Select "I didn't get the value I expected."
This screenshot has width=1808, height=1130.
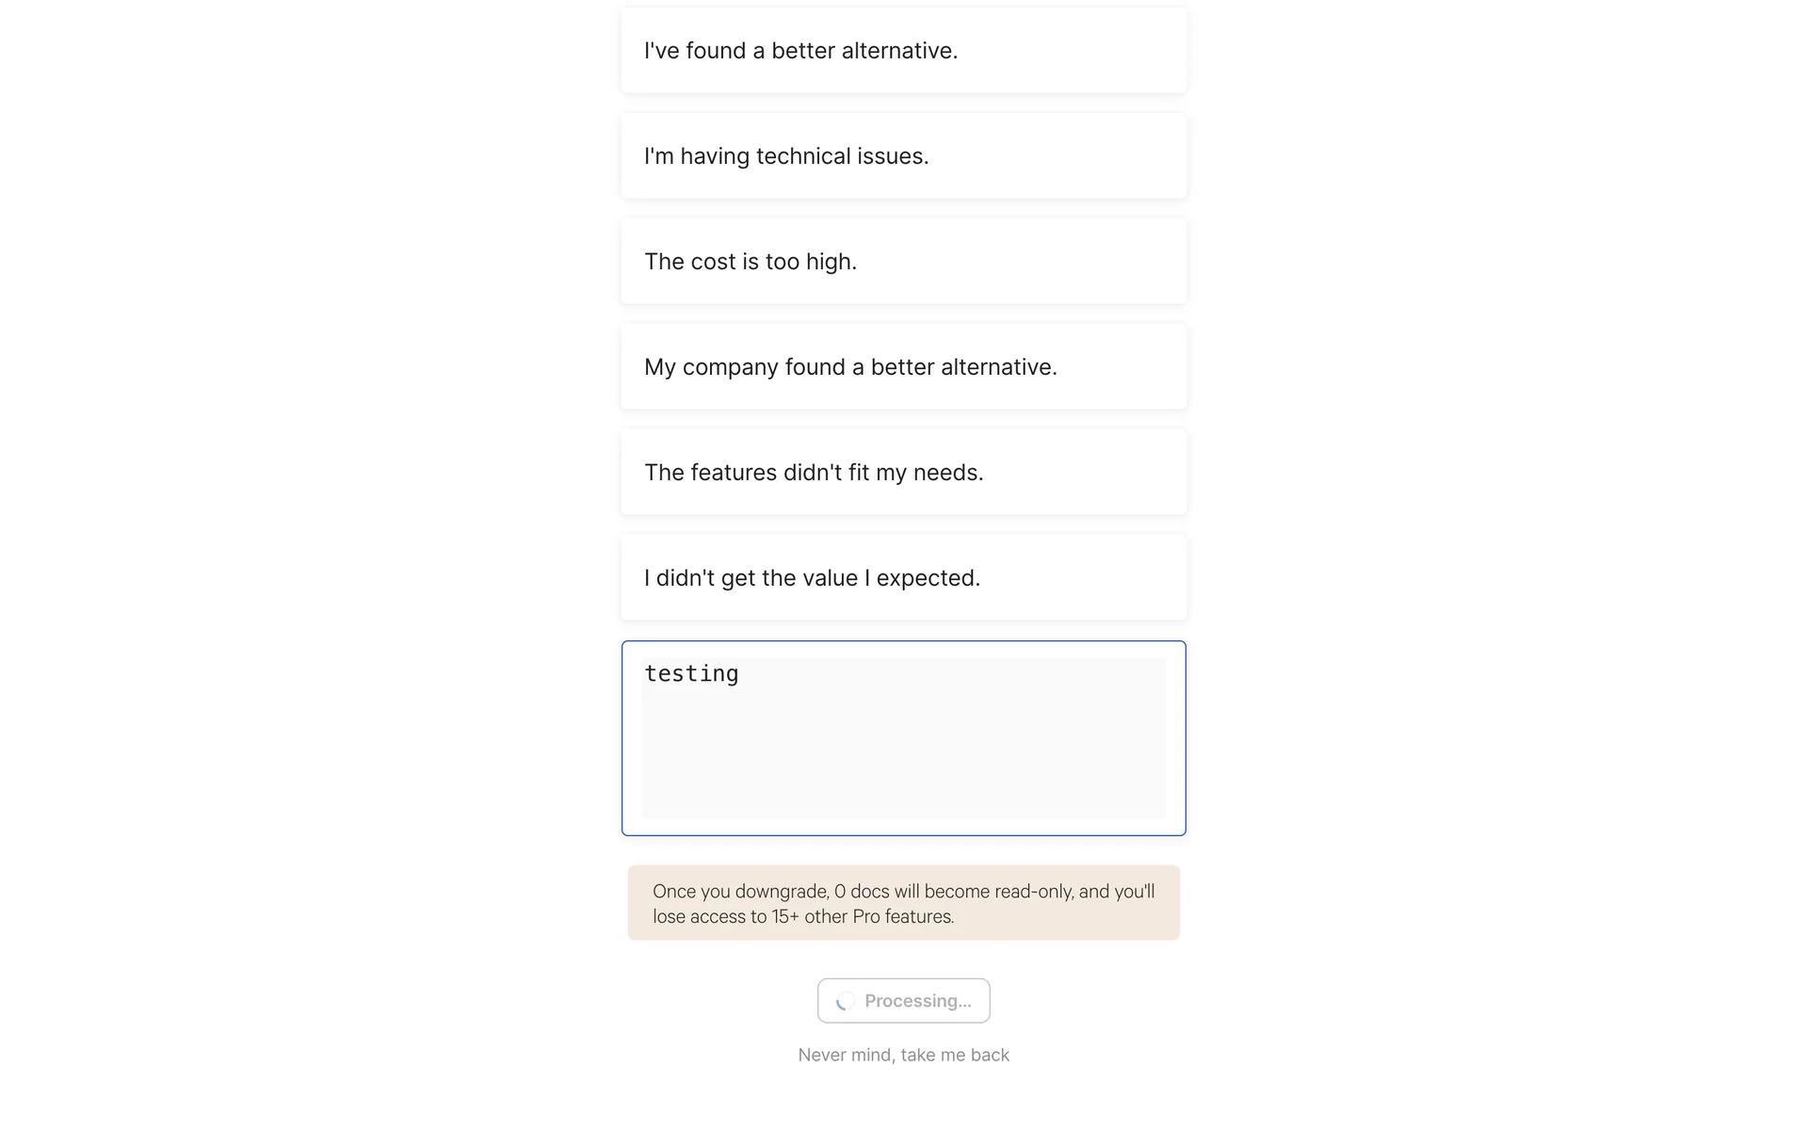click(904, 578)
